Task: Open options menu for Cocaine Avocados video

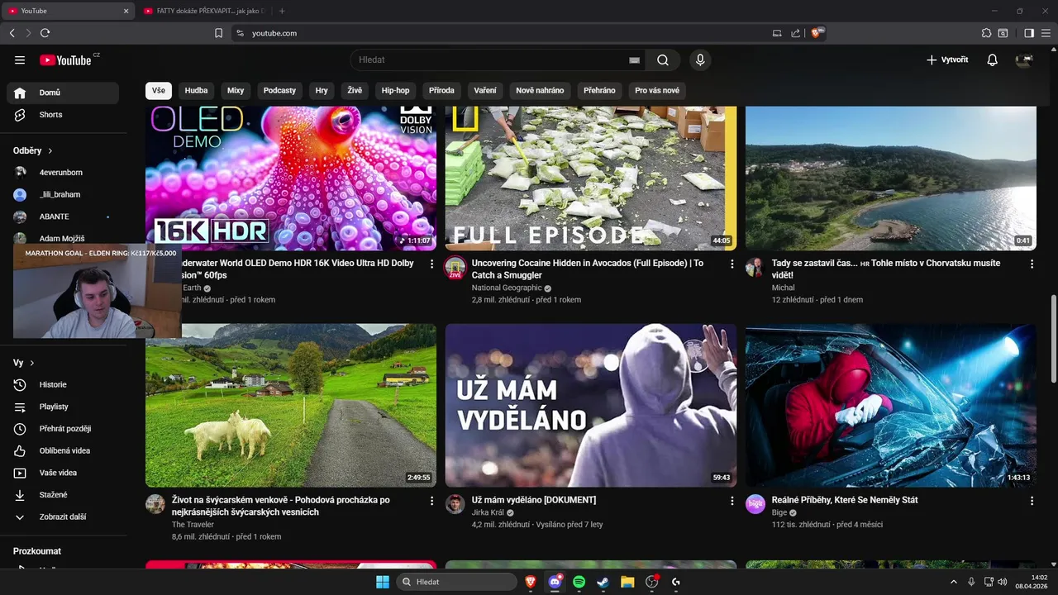Action: click(x=732, y=264)
